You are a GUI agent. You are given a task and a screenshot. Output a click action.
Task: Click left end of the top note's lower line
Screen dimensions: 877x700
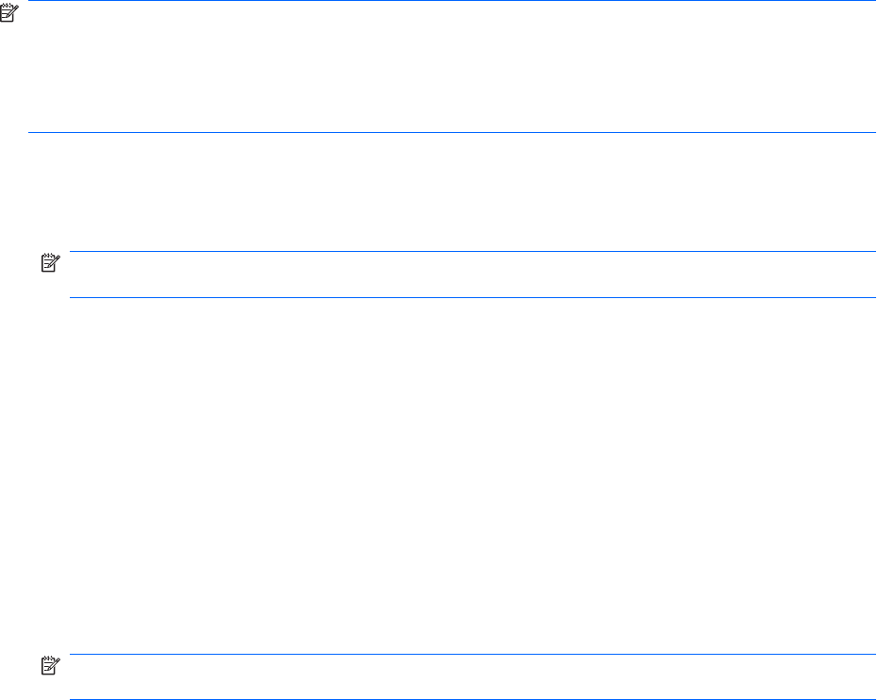point(31,133)
